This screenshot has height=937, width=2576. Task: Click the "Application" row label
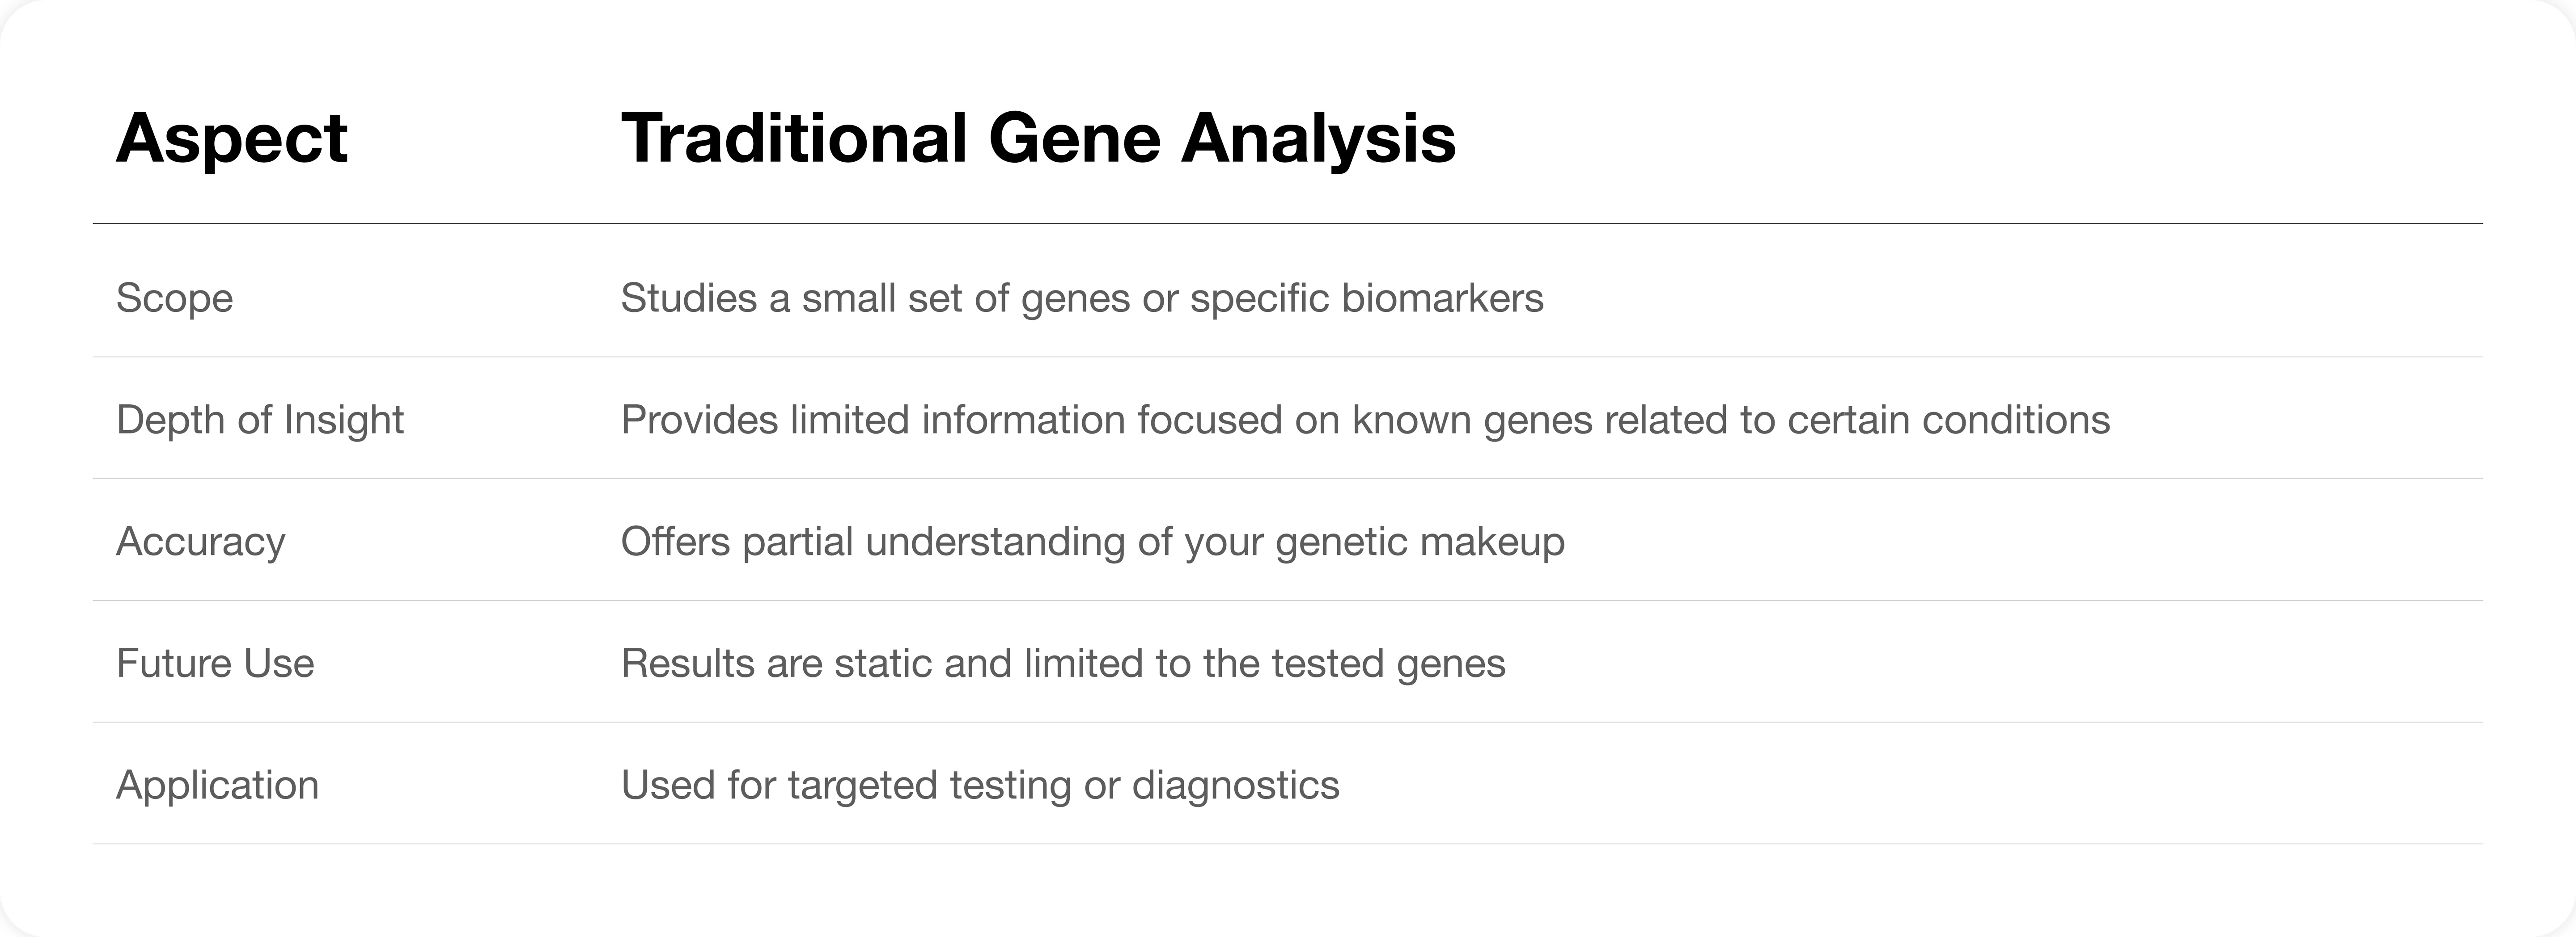tap(217, 786)
